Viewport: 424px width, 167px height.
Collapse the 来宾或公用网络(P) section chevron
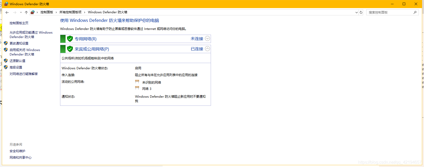click(x=207, y=49)
